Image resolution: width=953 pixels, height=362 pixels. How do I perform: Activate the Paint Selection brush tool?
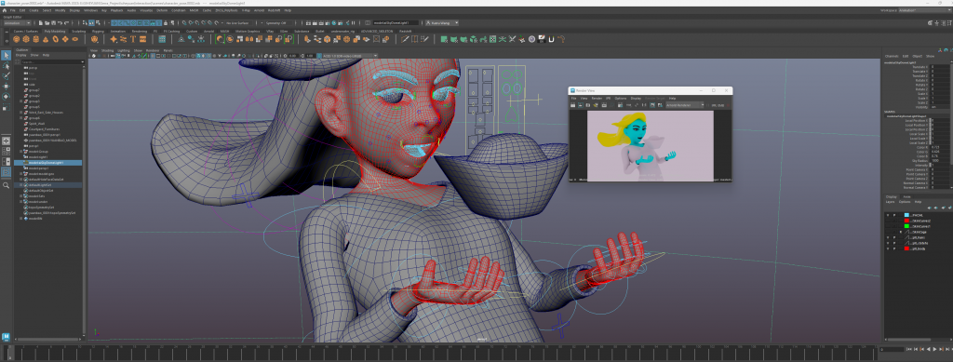7,76
